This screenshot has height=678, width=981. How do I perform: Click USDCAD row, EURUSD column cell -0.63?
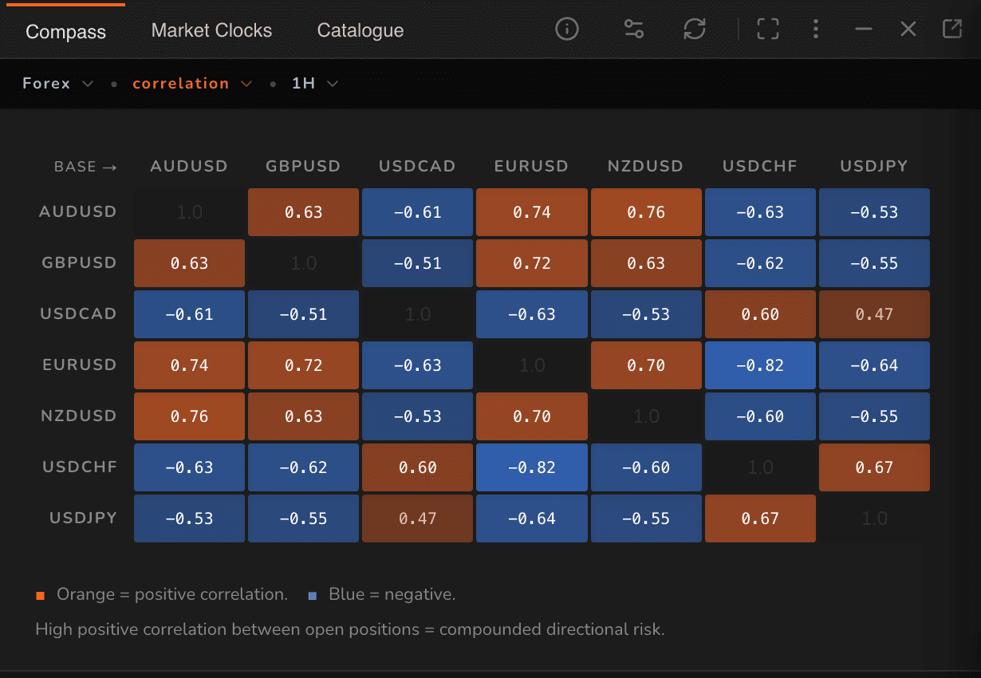[532, 314]
